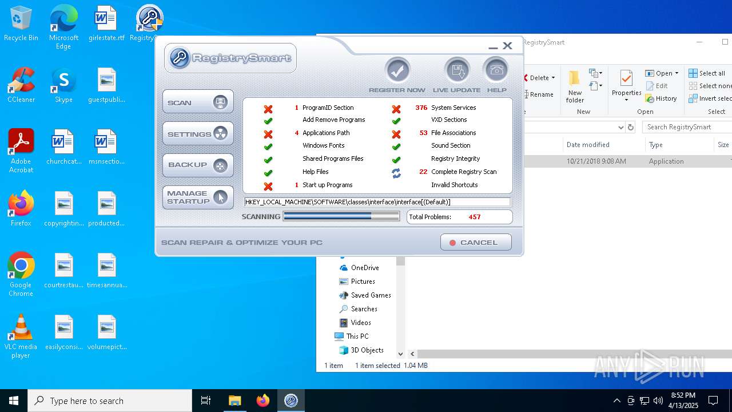Image resolution: width=732 pixels, height=412 pixels.
Task: Click the scanning progress bar
Action: (341, 216)
